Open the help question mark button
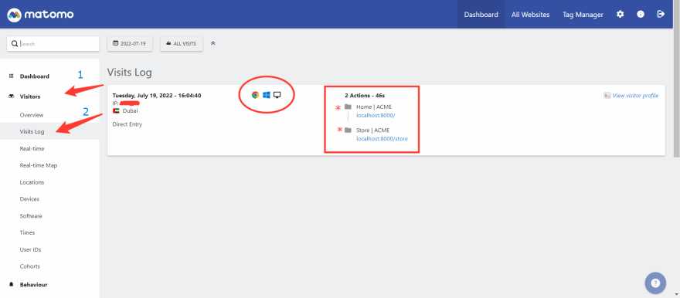Image resolution: width=680 pixels, height=298 pixels. (x=655, y=283)
